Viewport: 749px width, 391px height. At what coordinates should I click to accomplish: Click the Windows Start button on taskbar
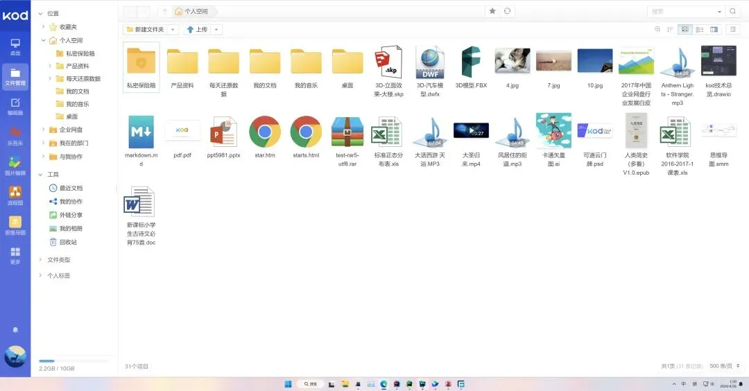288,384
